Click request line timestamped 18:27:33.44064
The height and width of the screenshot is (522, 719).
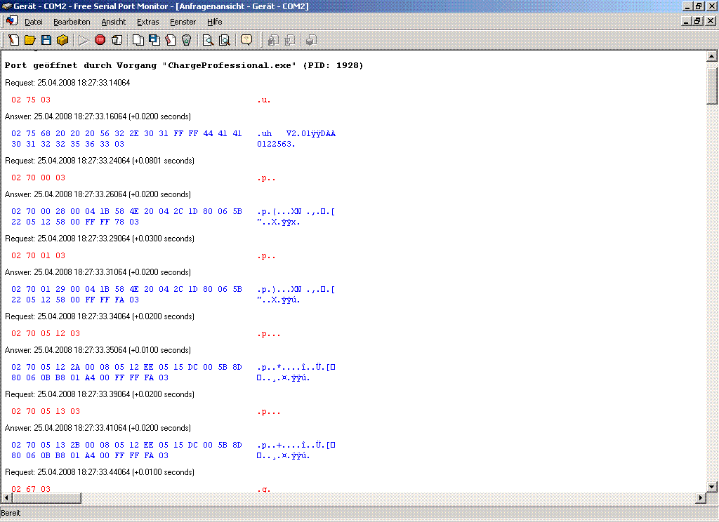[100, 472]
